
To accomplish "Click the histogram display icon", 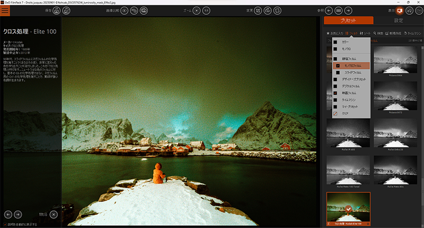I will 419,11.
